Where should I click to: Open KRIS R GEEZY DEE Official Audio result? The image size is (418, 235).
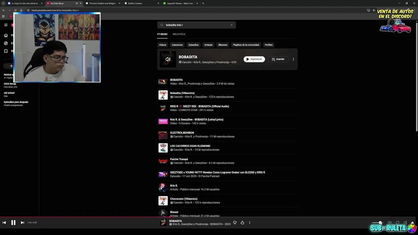coord(227,108)
